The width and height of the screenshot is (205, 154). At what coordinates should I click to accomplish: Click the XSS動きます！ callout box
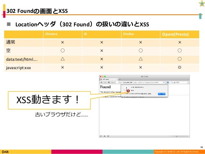tap(49, 100)
